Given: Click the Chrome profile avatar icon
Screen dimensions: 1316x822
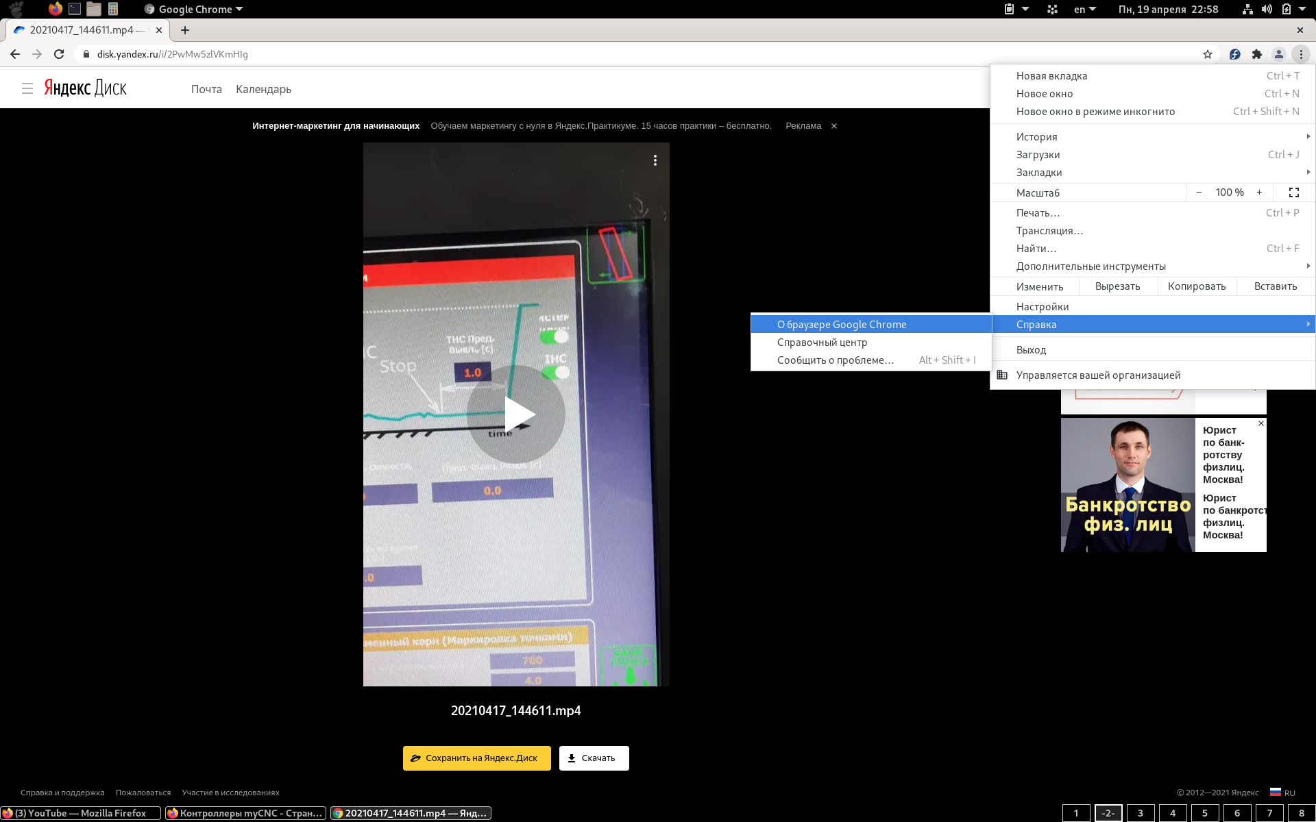Looking at the screenshot, I should (x=1278, y=54).
